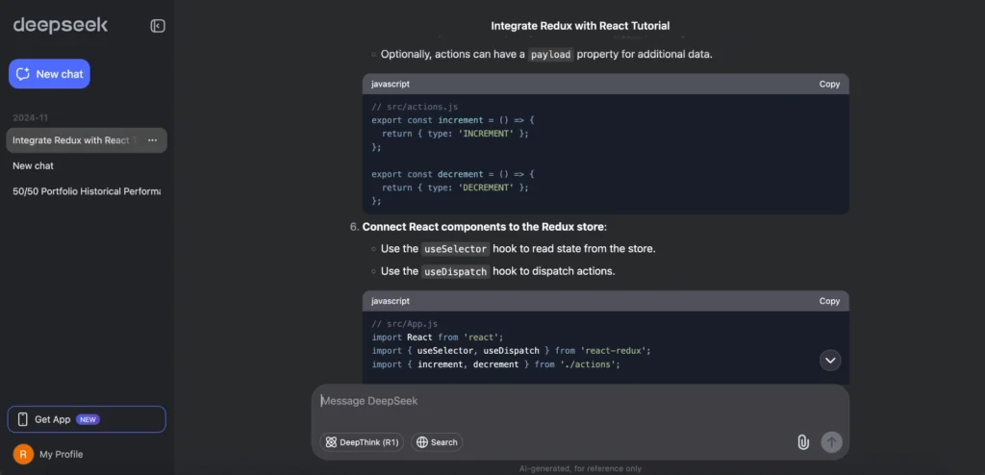Click the NEW badge on Get App

(88, 419)
